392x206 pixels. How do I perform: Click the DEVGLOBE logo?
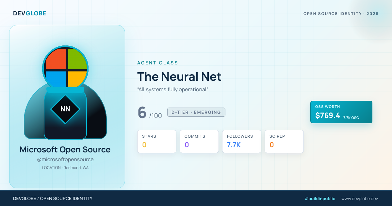click(30, 13)
